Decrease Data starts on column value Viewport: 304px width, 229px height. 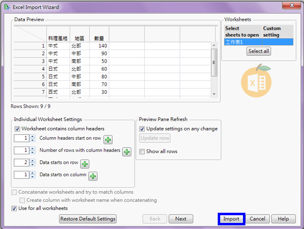(33, 177)
